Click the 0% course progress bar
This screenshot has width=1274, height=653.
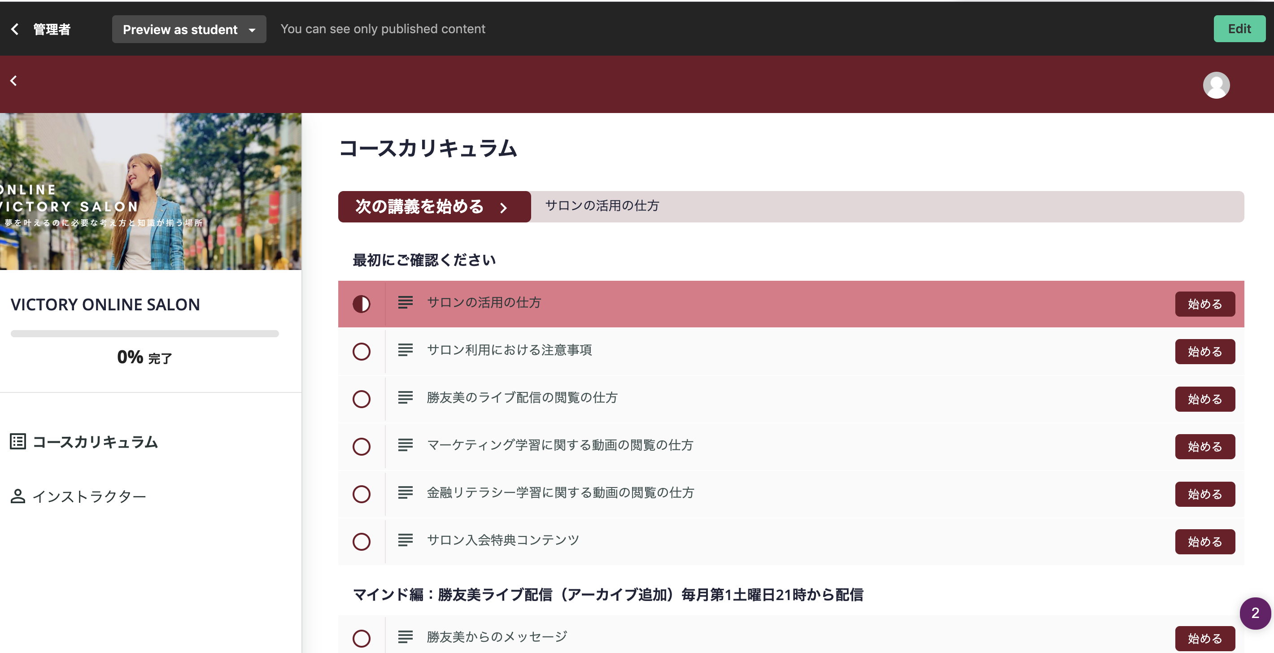(x=144, y=334)
